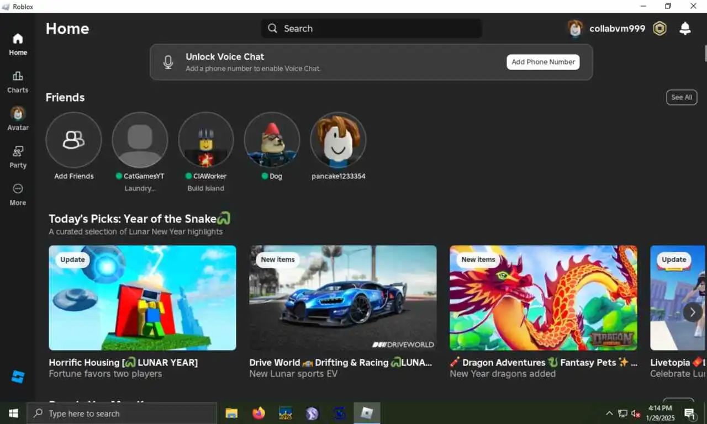Click the Add Friends circle icon
707x424 pixels.
pyautogui.click(x=73, y=140)
